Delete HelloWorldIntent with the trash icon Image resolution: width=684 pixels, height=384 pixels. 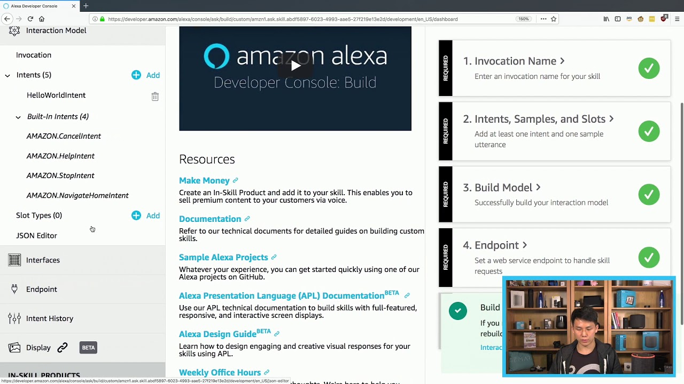pyautogui.click(x=155, y=97)
